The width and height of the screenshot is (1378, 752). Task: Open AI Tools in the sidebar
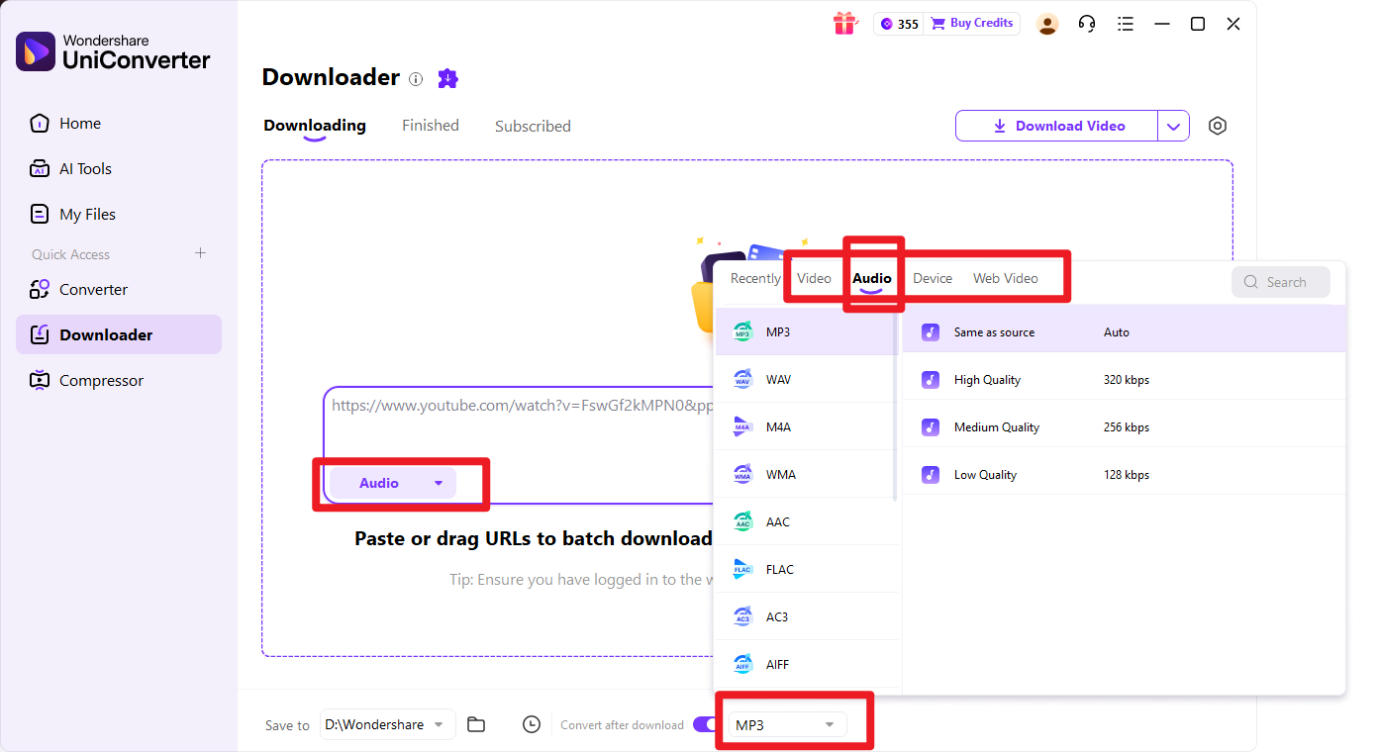[x=119, y=169]
